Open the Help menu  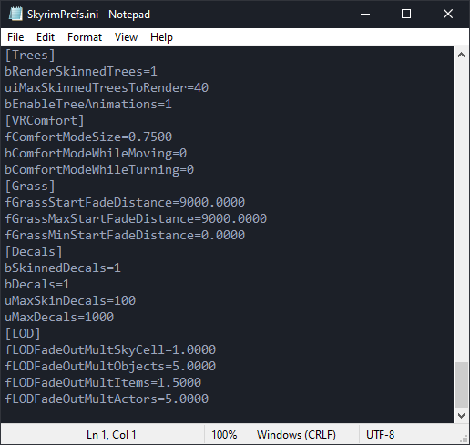click(x=161, y=37)
